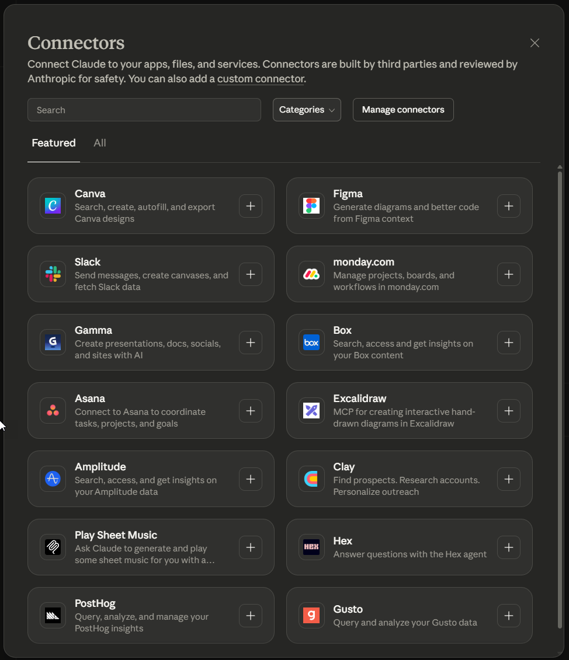Add the Asana connector with plus button
The image size is (569, 660).
(251, 411)
